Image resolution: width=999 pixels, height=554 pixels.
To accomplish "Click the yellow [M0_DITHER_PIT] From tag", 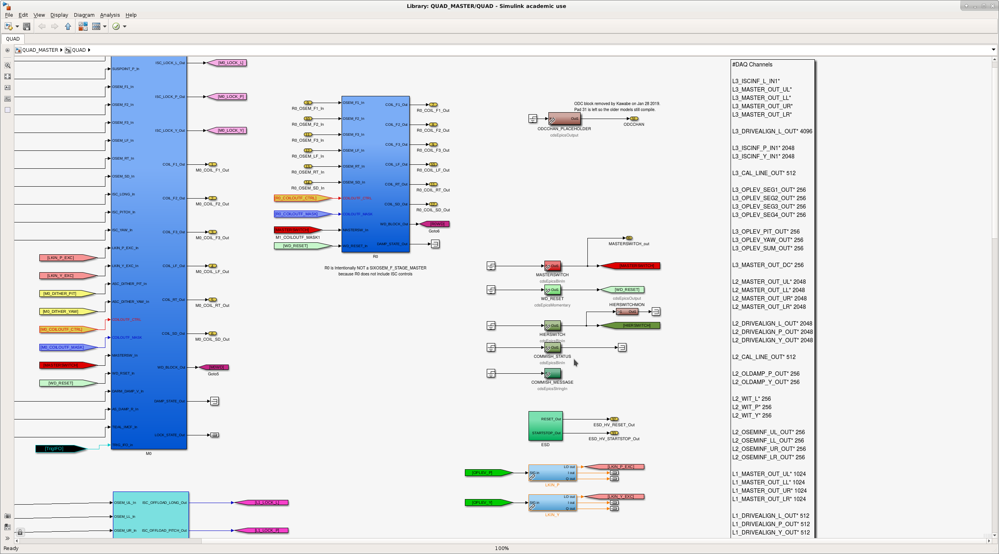I will pos(67,294).
